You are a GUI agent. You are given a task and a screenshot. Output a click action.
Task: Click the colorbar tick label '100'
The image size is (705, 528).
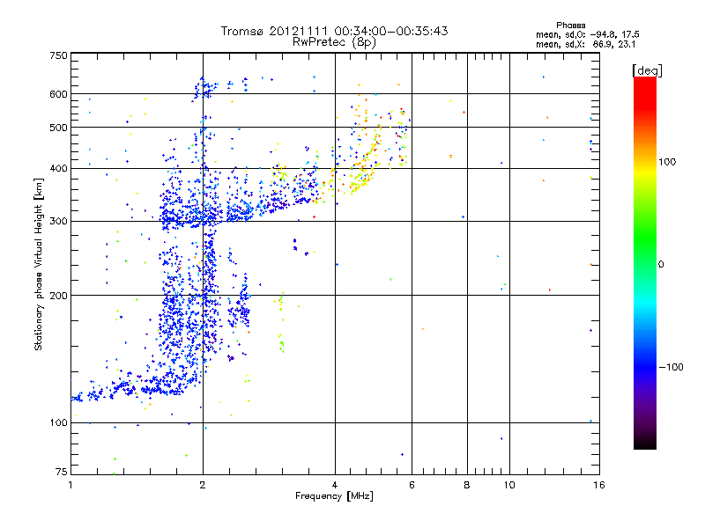667,162
